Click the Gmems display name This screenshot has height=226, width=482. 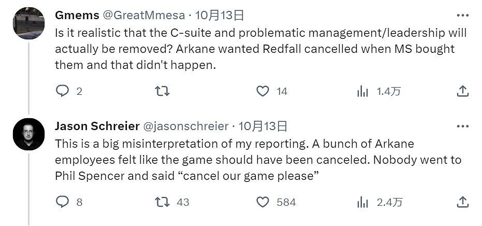[77, 15]
